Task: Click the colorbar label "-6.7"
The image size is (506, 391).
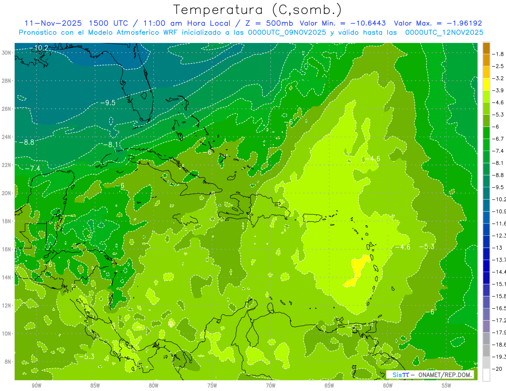Action: (499, 139)
